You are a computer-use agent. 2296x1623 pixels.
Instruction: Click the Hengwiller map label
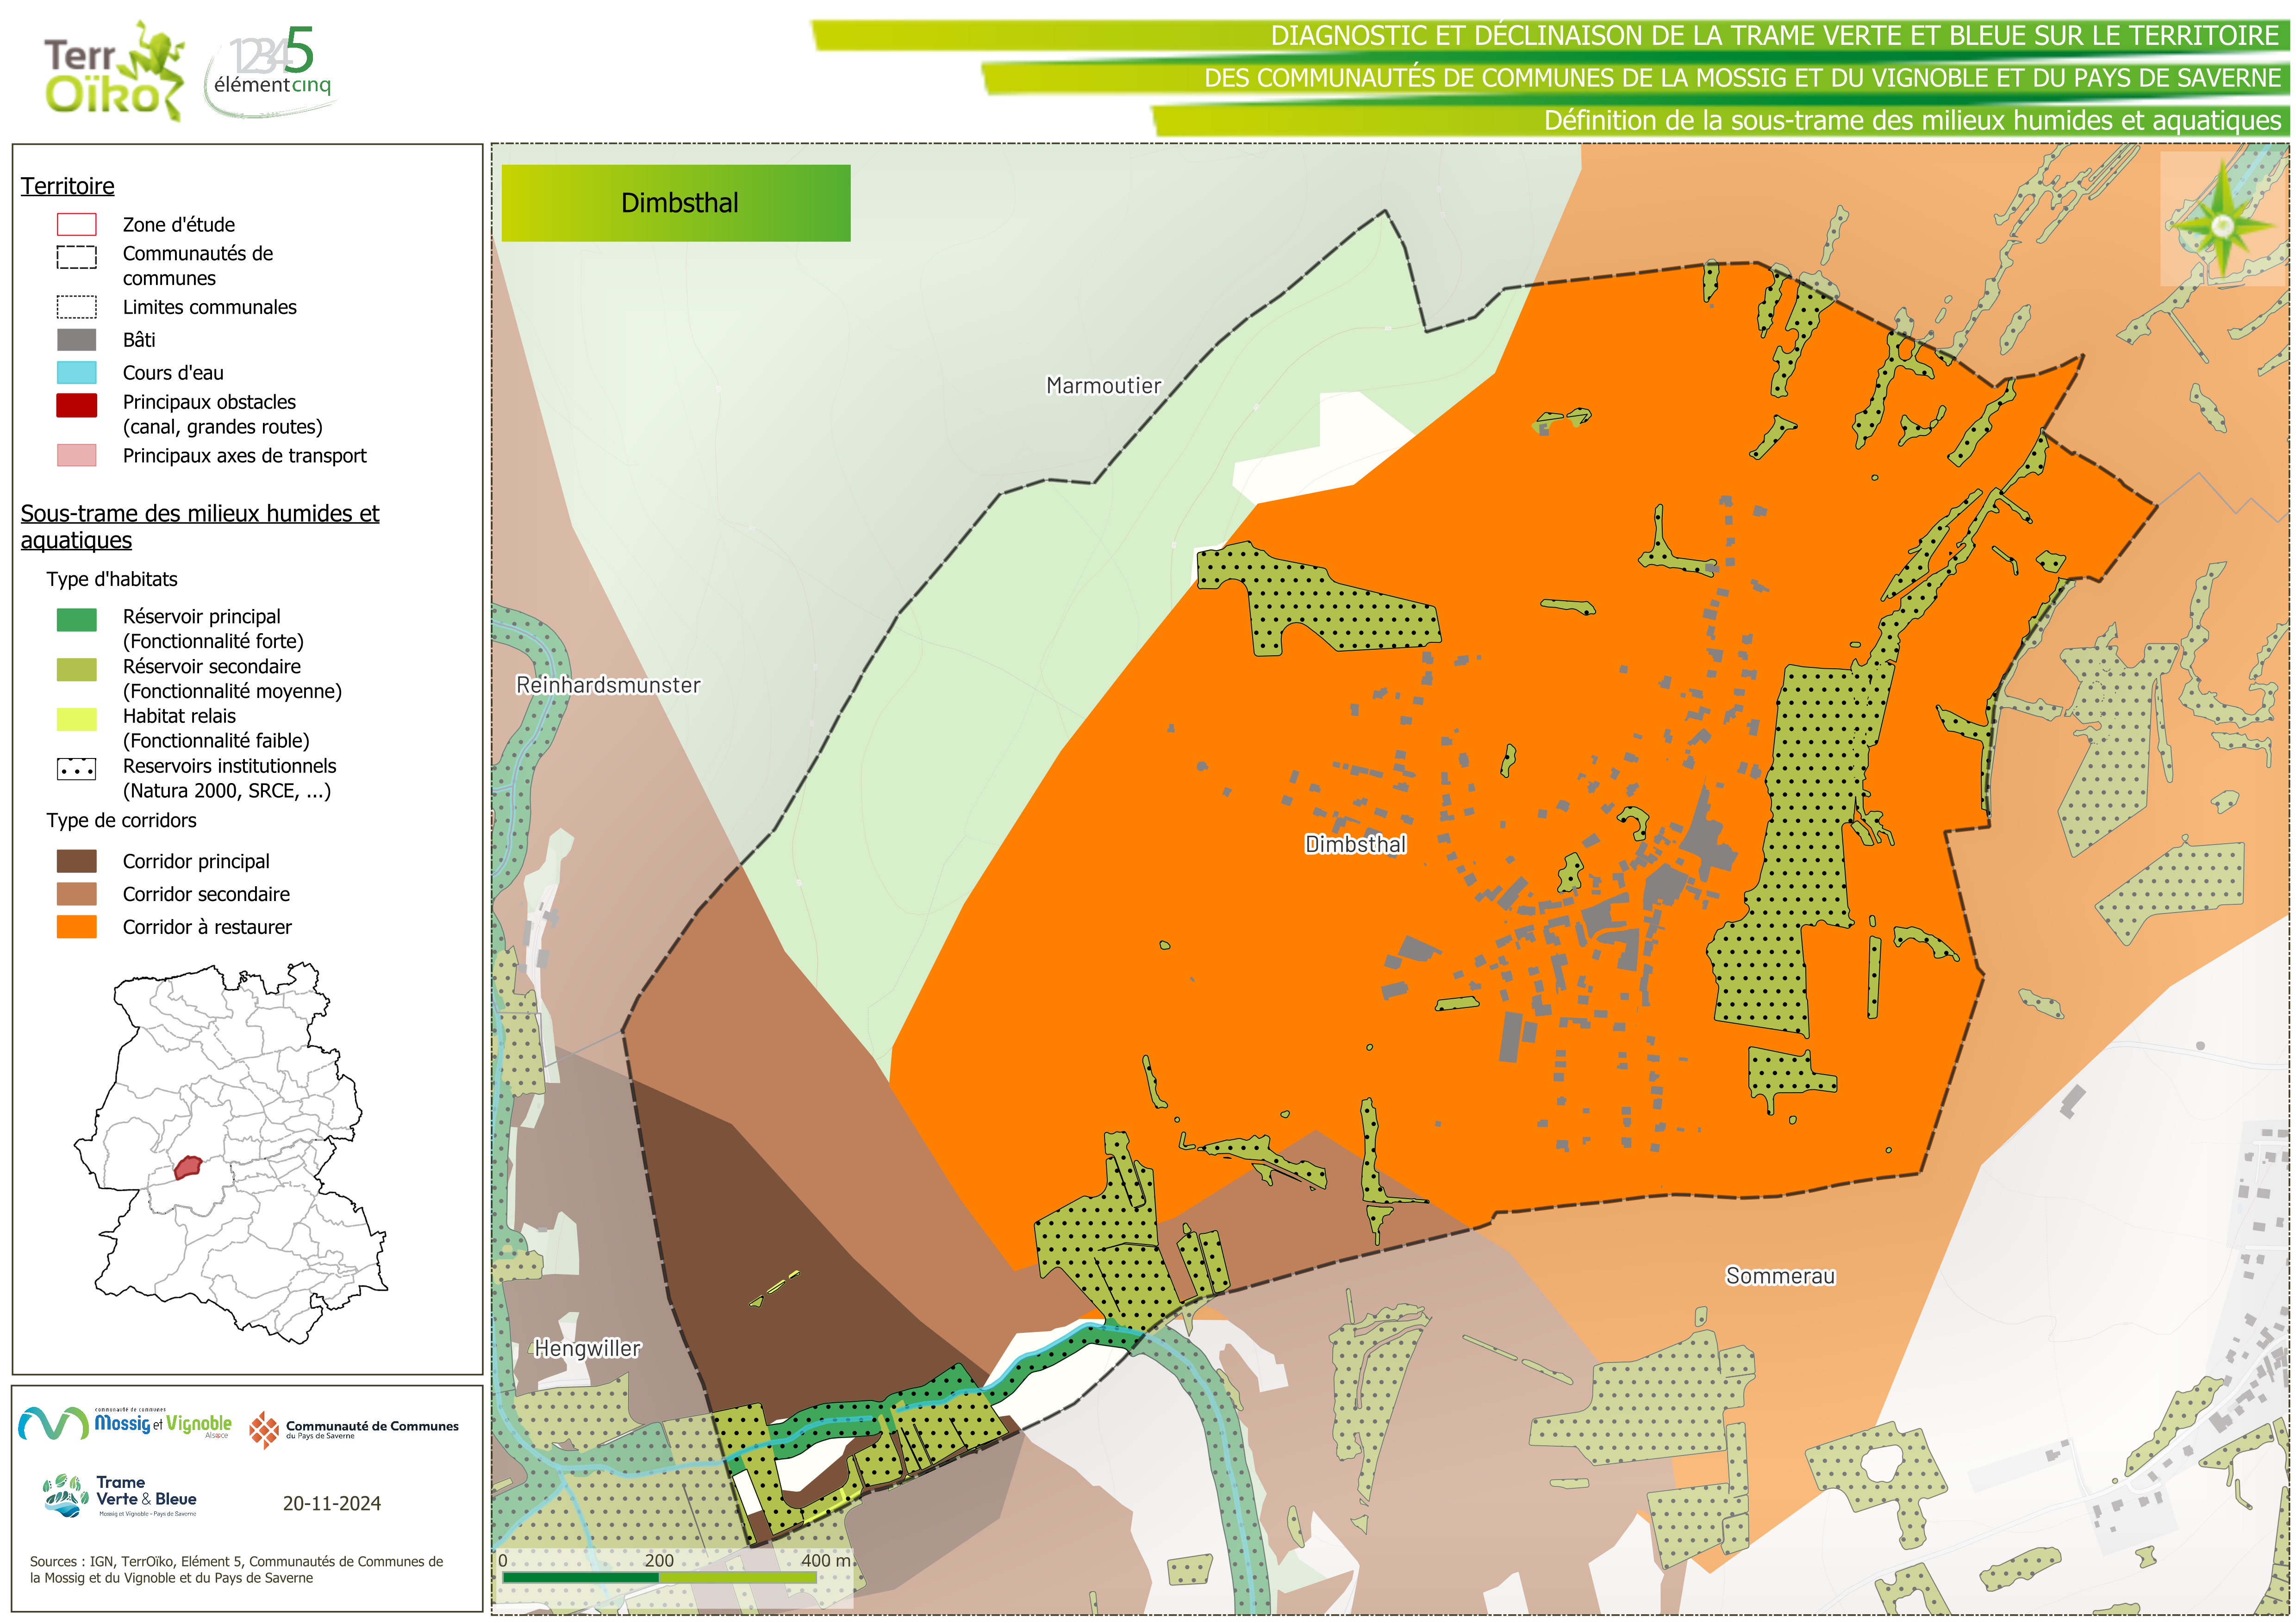pyautogui.click(x=587, y=1349)
